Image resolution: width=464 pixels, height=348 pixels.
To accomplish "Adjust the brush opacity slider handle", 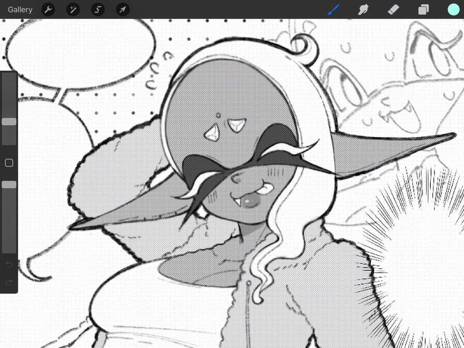I will click(9, 185).
